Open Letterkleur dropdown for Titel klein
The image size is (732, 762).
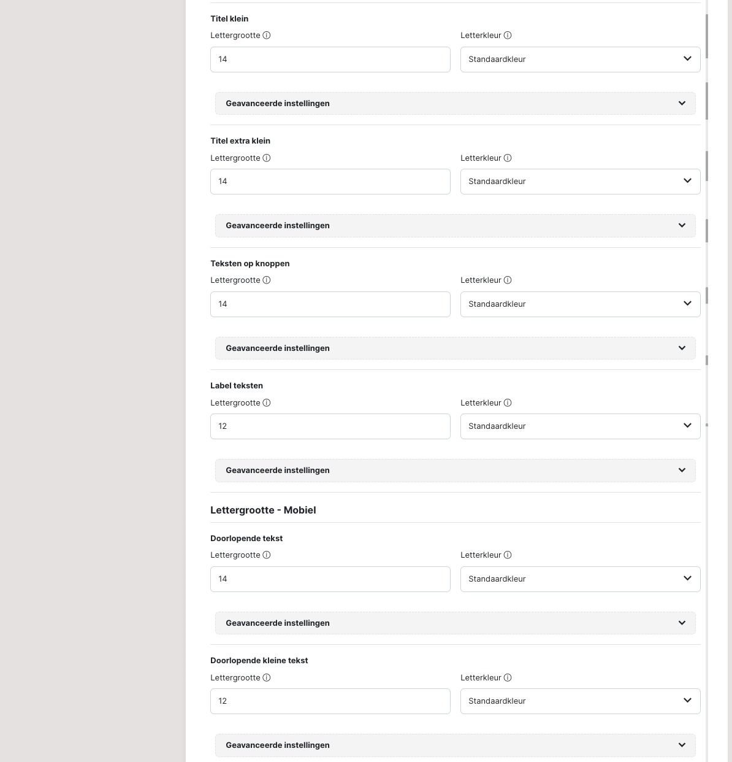tap(580, 60)
